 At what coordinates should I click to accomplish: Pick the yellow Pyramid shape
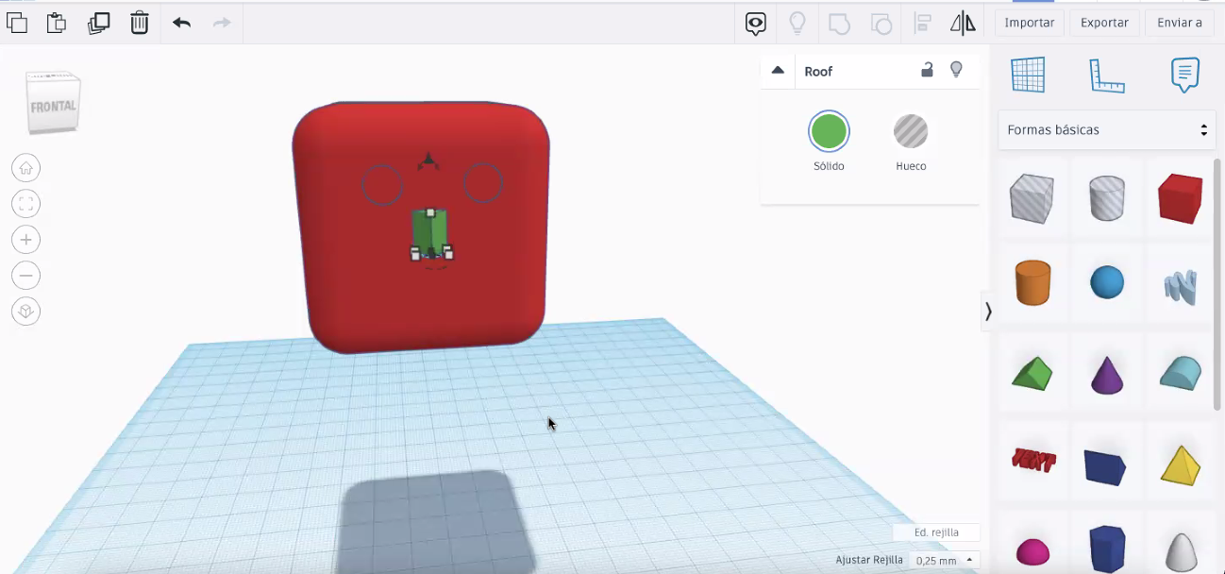tap(1181, 465)
